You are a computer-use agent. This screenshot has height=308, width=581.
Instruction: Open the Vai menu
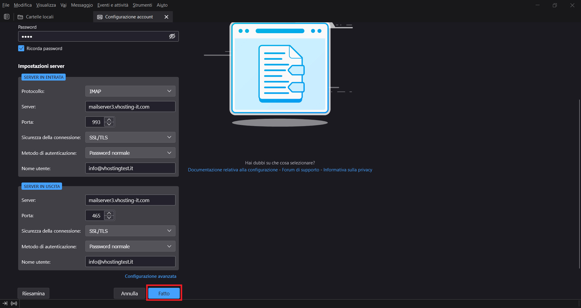pyautogui.click(x=63, y=5)
